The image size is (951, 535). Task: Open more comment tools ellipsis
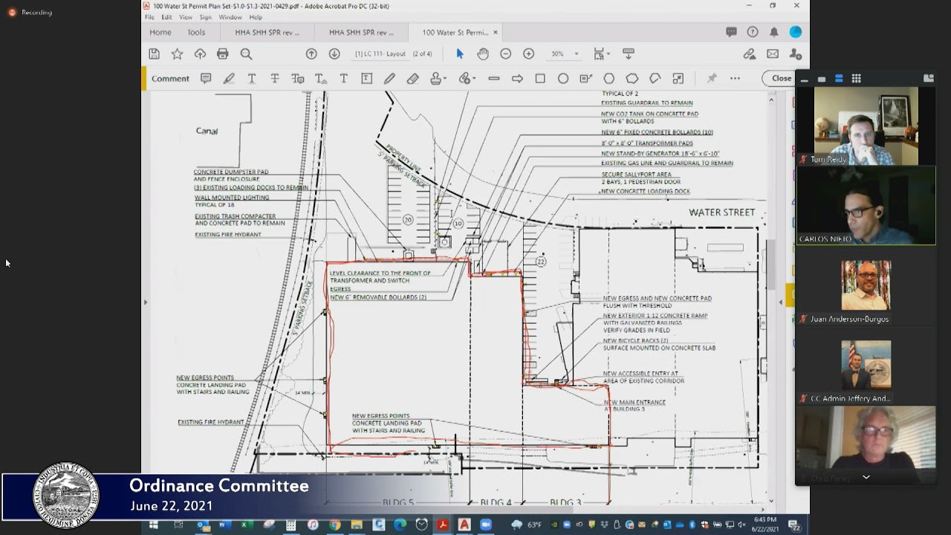point(735,78)
